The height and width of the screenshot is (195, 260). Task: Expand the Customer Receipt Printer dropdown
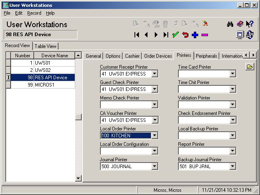[x=154, y=74]
